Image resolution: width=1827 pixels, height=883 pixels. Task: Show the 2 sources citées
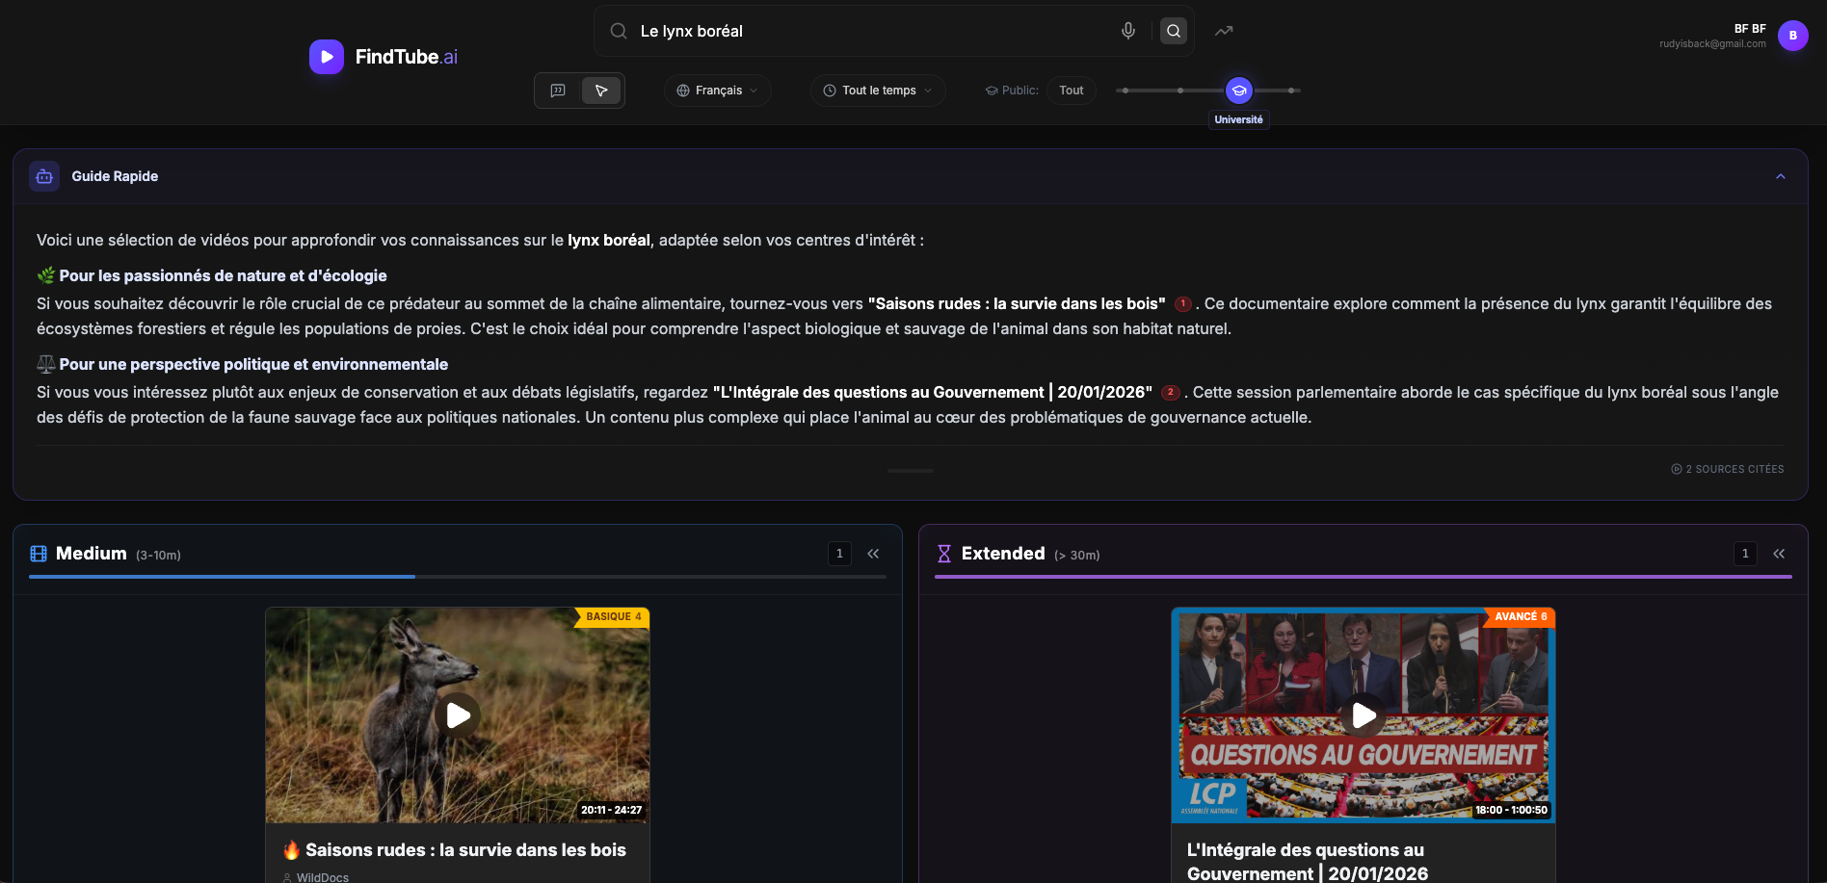click(1728, 469)
